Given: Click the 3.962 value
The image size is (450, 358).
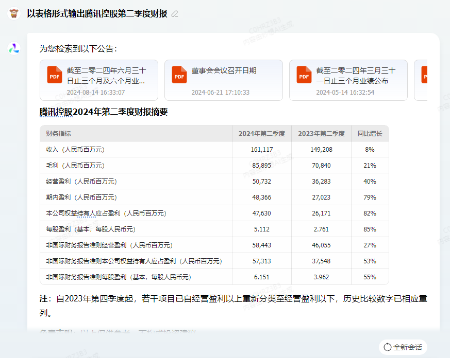Looking at the screenshot, I should [321, 277].
